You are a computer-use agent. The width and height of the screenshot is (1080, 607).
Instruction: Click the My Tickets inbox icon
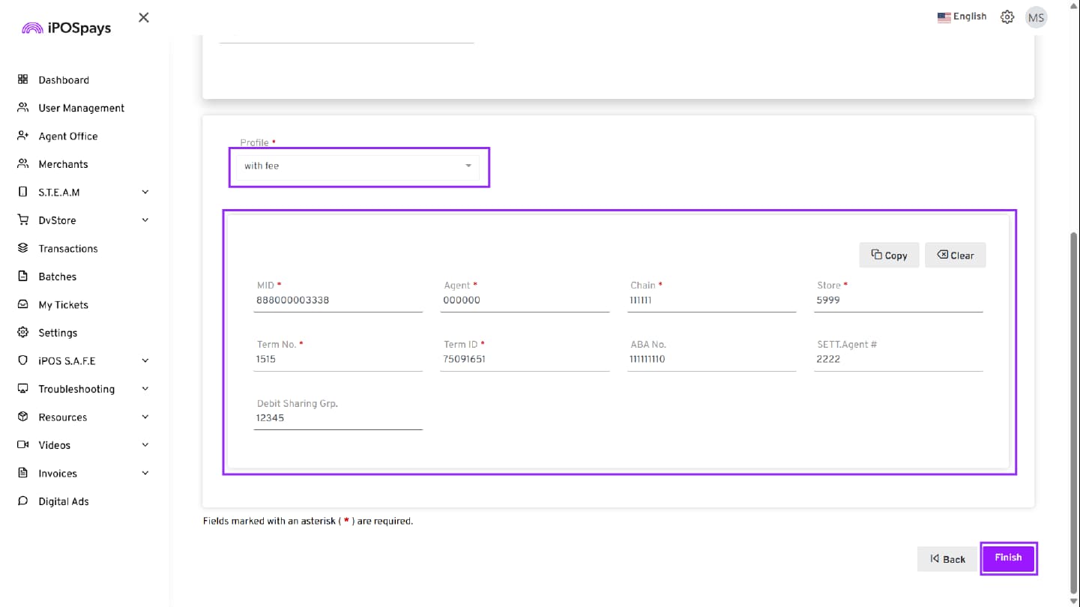[22, 305]
